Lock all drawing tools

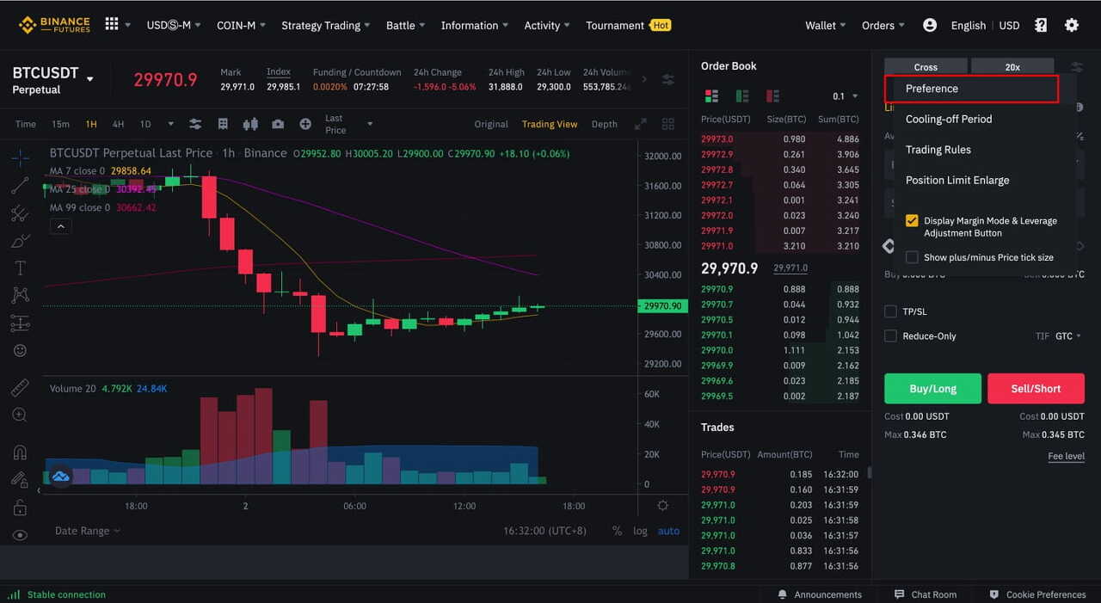click(20, 508)
